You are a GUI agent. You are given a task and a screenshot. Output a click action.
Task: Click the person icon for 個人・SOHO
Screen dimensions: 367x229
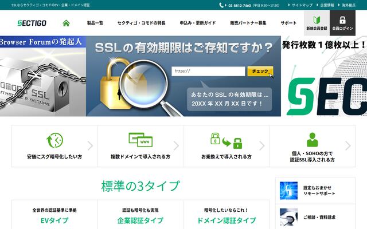coord(312,140)
